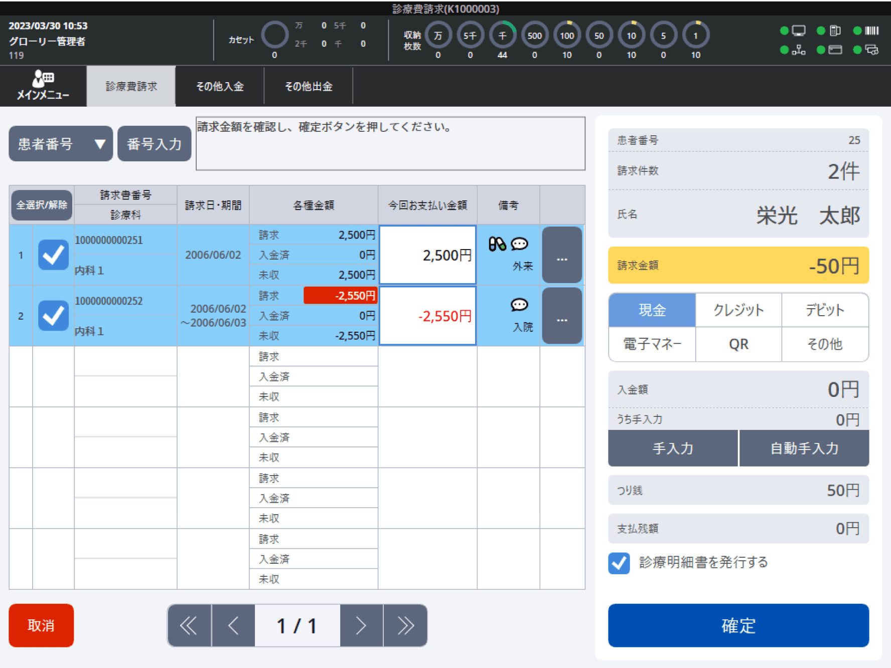Click the prescription pill icon in row 1
This screenshot has width=891, height=668.
click(x=497, y=244)
